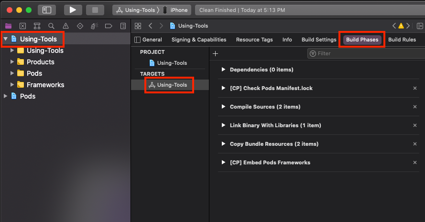Expand Link Binary With Libraries phase
425x222 pixels.
pos(223,125)
